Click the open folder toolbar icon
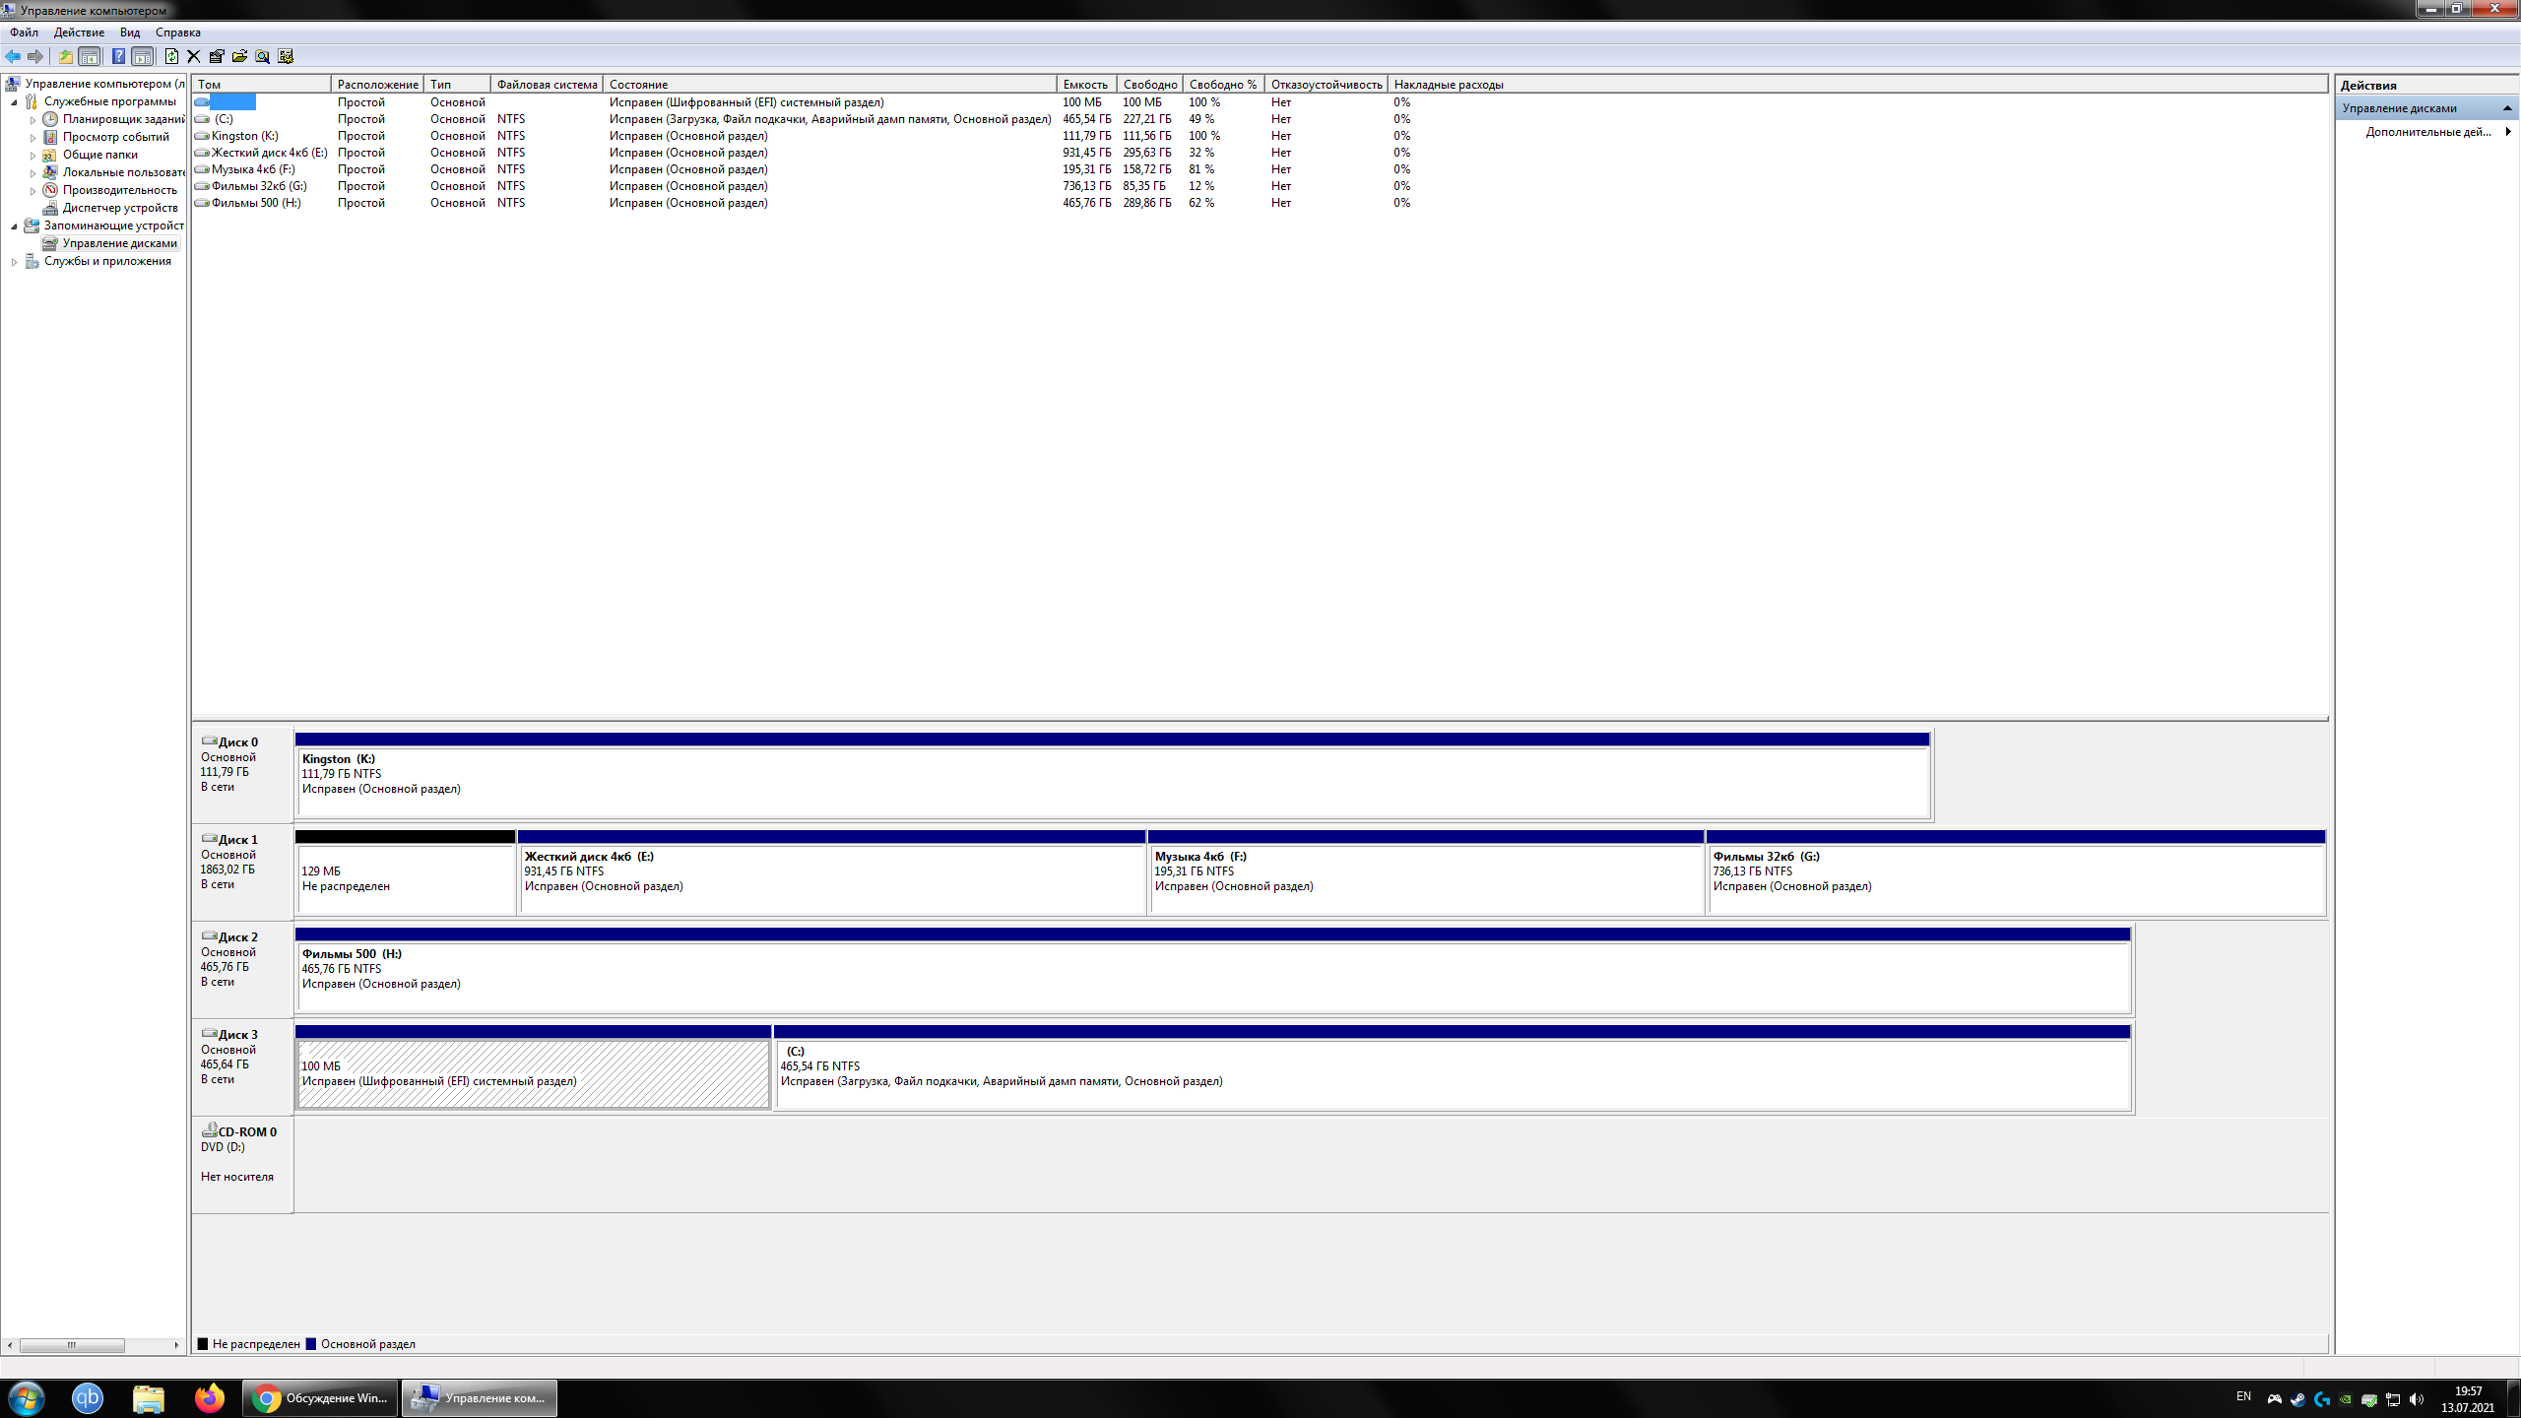Image resolution: width=2521 pixels, height=1418 pixels. (x=239, y=56)
